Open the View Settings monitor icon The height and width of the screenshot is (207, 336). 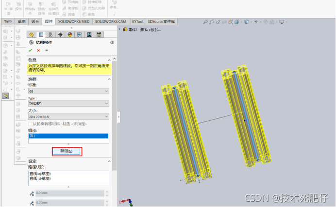(x=282, y=22)
